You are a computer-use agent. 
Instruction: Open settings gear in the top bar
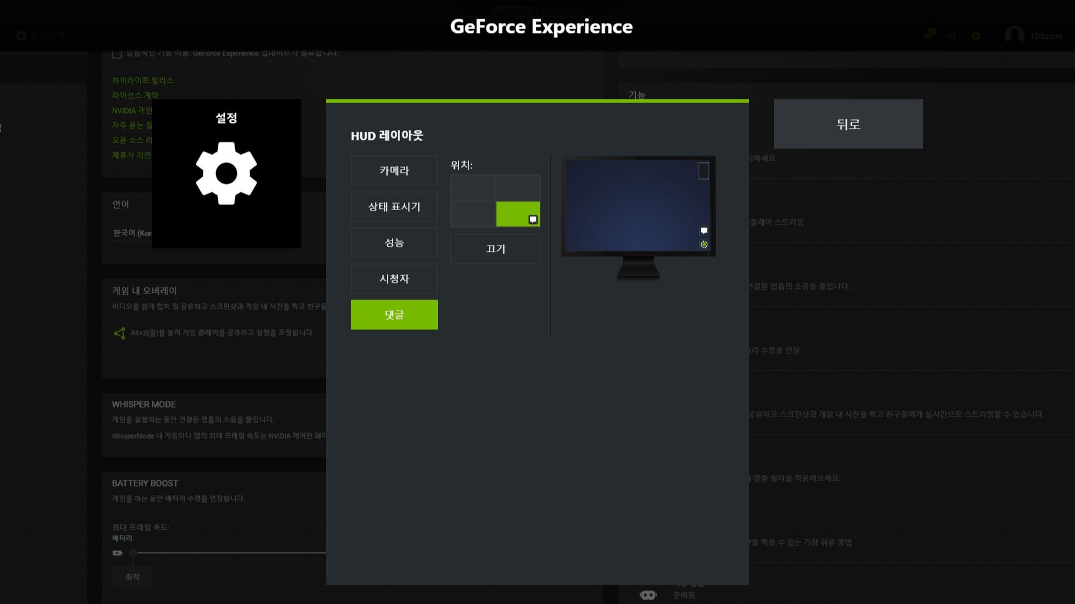coord(976,36)
